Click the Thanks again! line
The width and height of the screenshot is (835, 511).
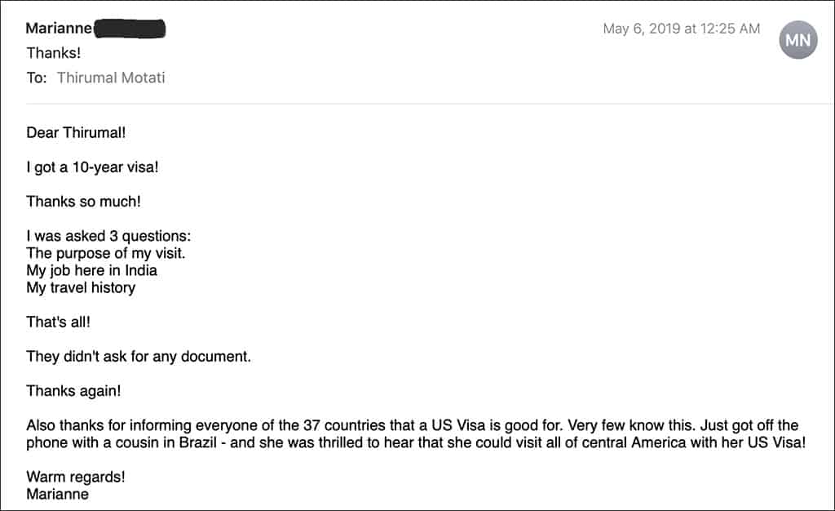pyautogui.click(x=73, y=391)
